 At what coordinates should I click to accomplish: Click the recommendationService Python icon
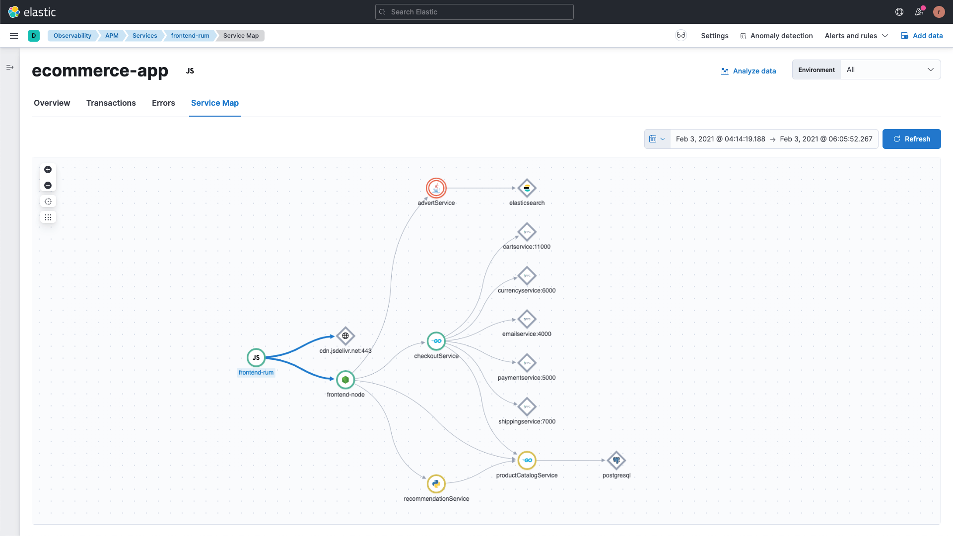coord(436,484)
